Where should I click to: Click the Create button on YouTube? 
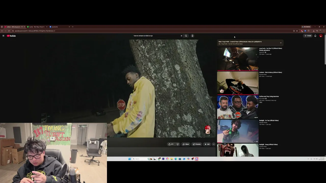click(x=308, y=36)
